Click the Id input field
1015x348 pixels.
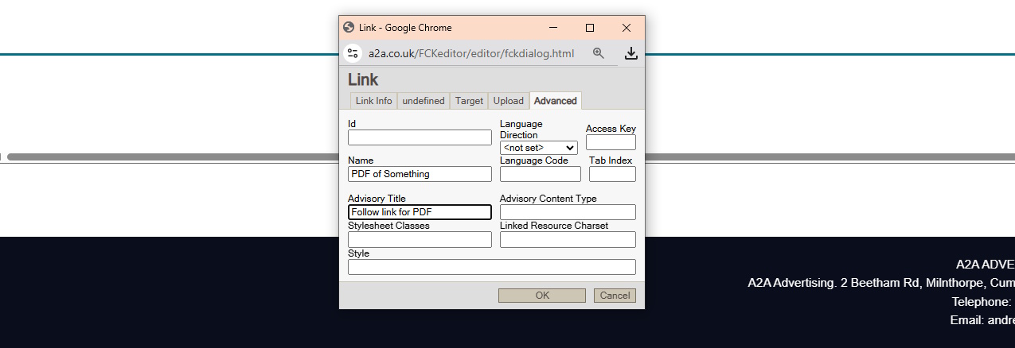pyautogui.click(x=420, y=137)
